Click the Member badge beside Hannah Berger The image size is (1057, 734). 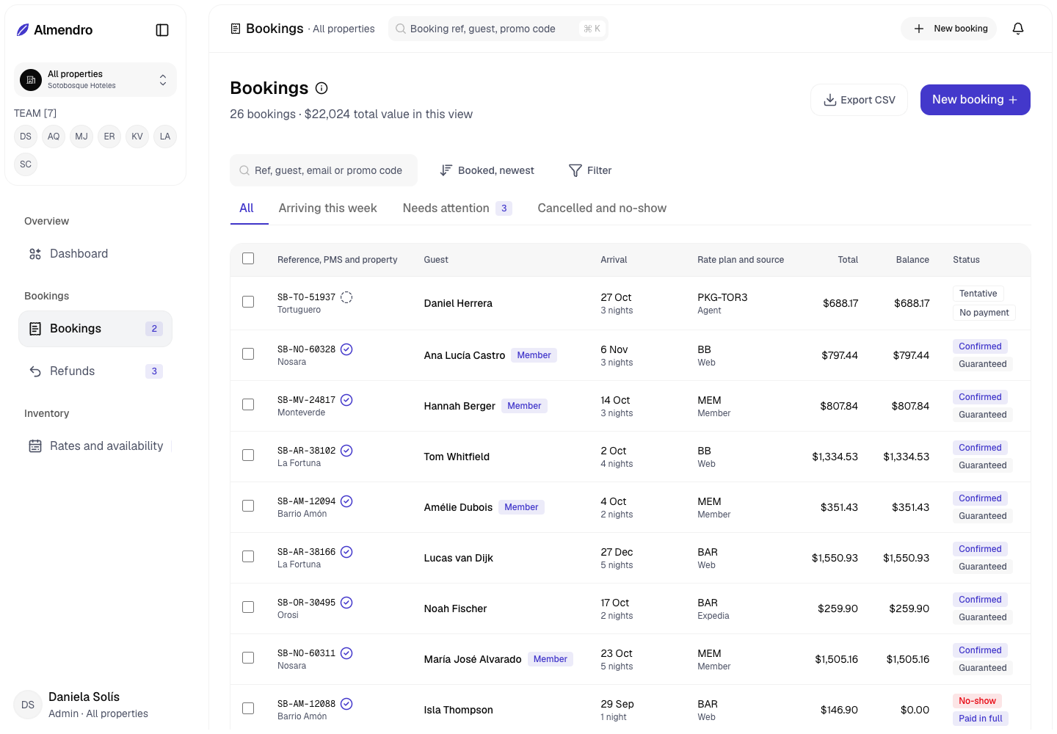point(524,406)
